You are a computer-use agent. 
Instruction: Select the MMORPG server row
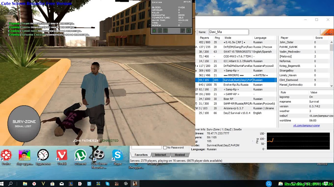tap(236, 75)
